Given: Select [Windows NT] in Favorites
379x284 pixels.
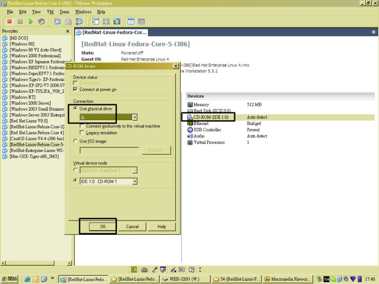Looking at the screenshot, I should point(22,97).
